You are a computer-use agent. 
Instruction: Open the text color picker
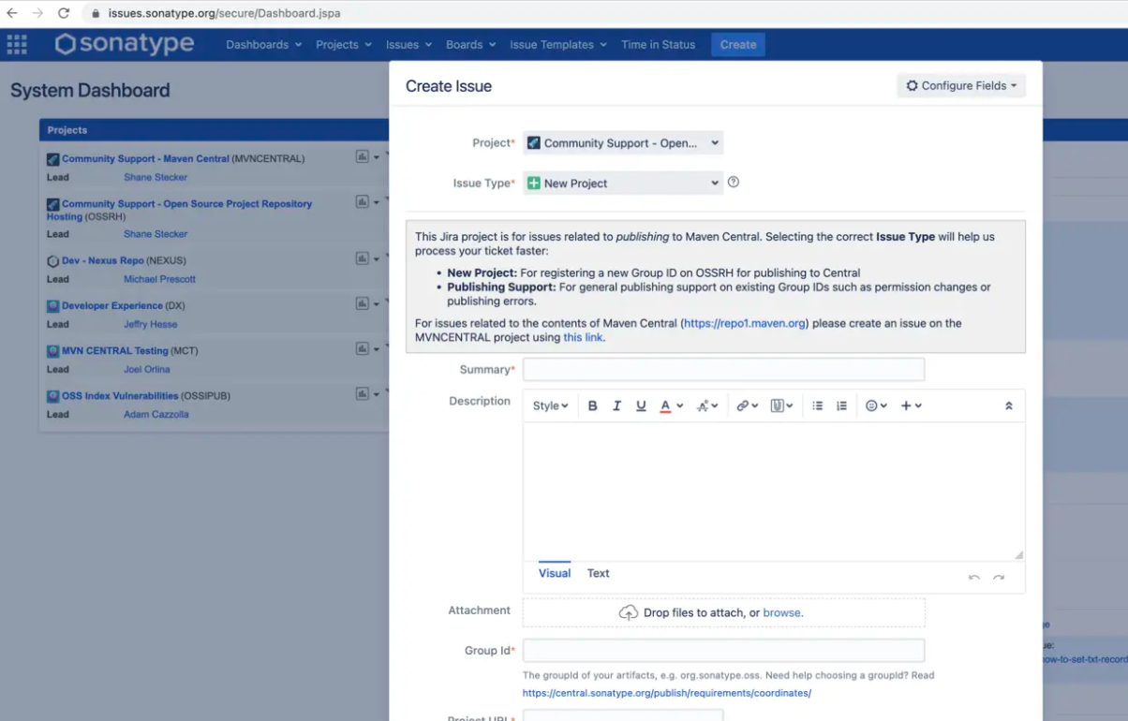pyautogui.click(x=671, y=405)
